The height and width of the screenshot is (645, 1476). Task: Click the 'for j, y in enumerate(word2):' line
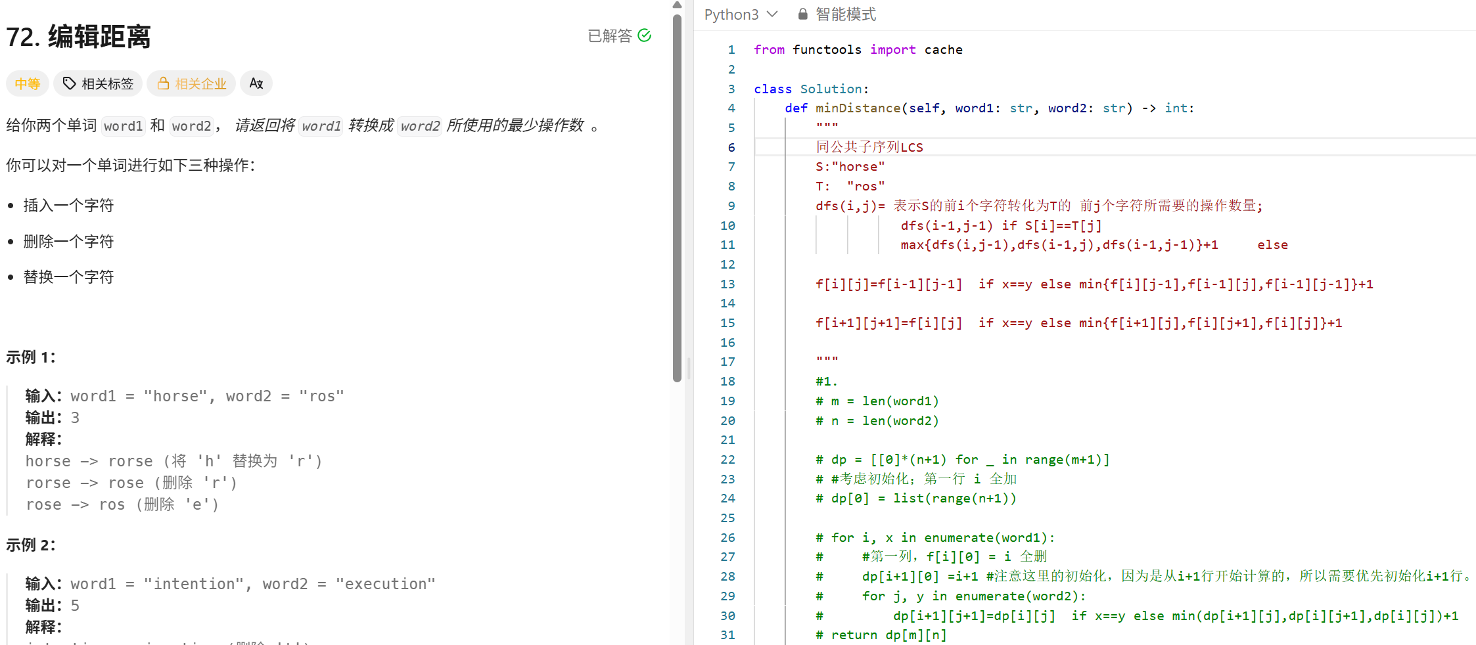[974, 596]
